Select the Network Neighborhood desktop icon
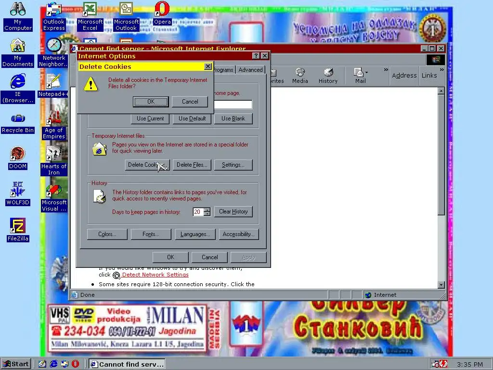This screenshot has width=493, height=370. [54, 53]
